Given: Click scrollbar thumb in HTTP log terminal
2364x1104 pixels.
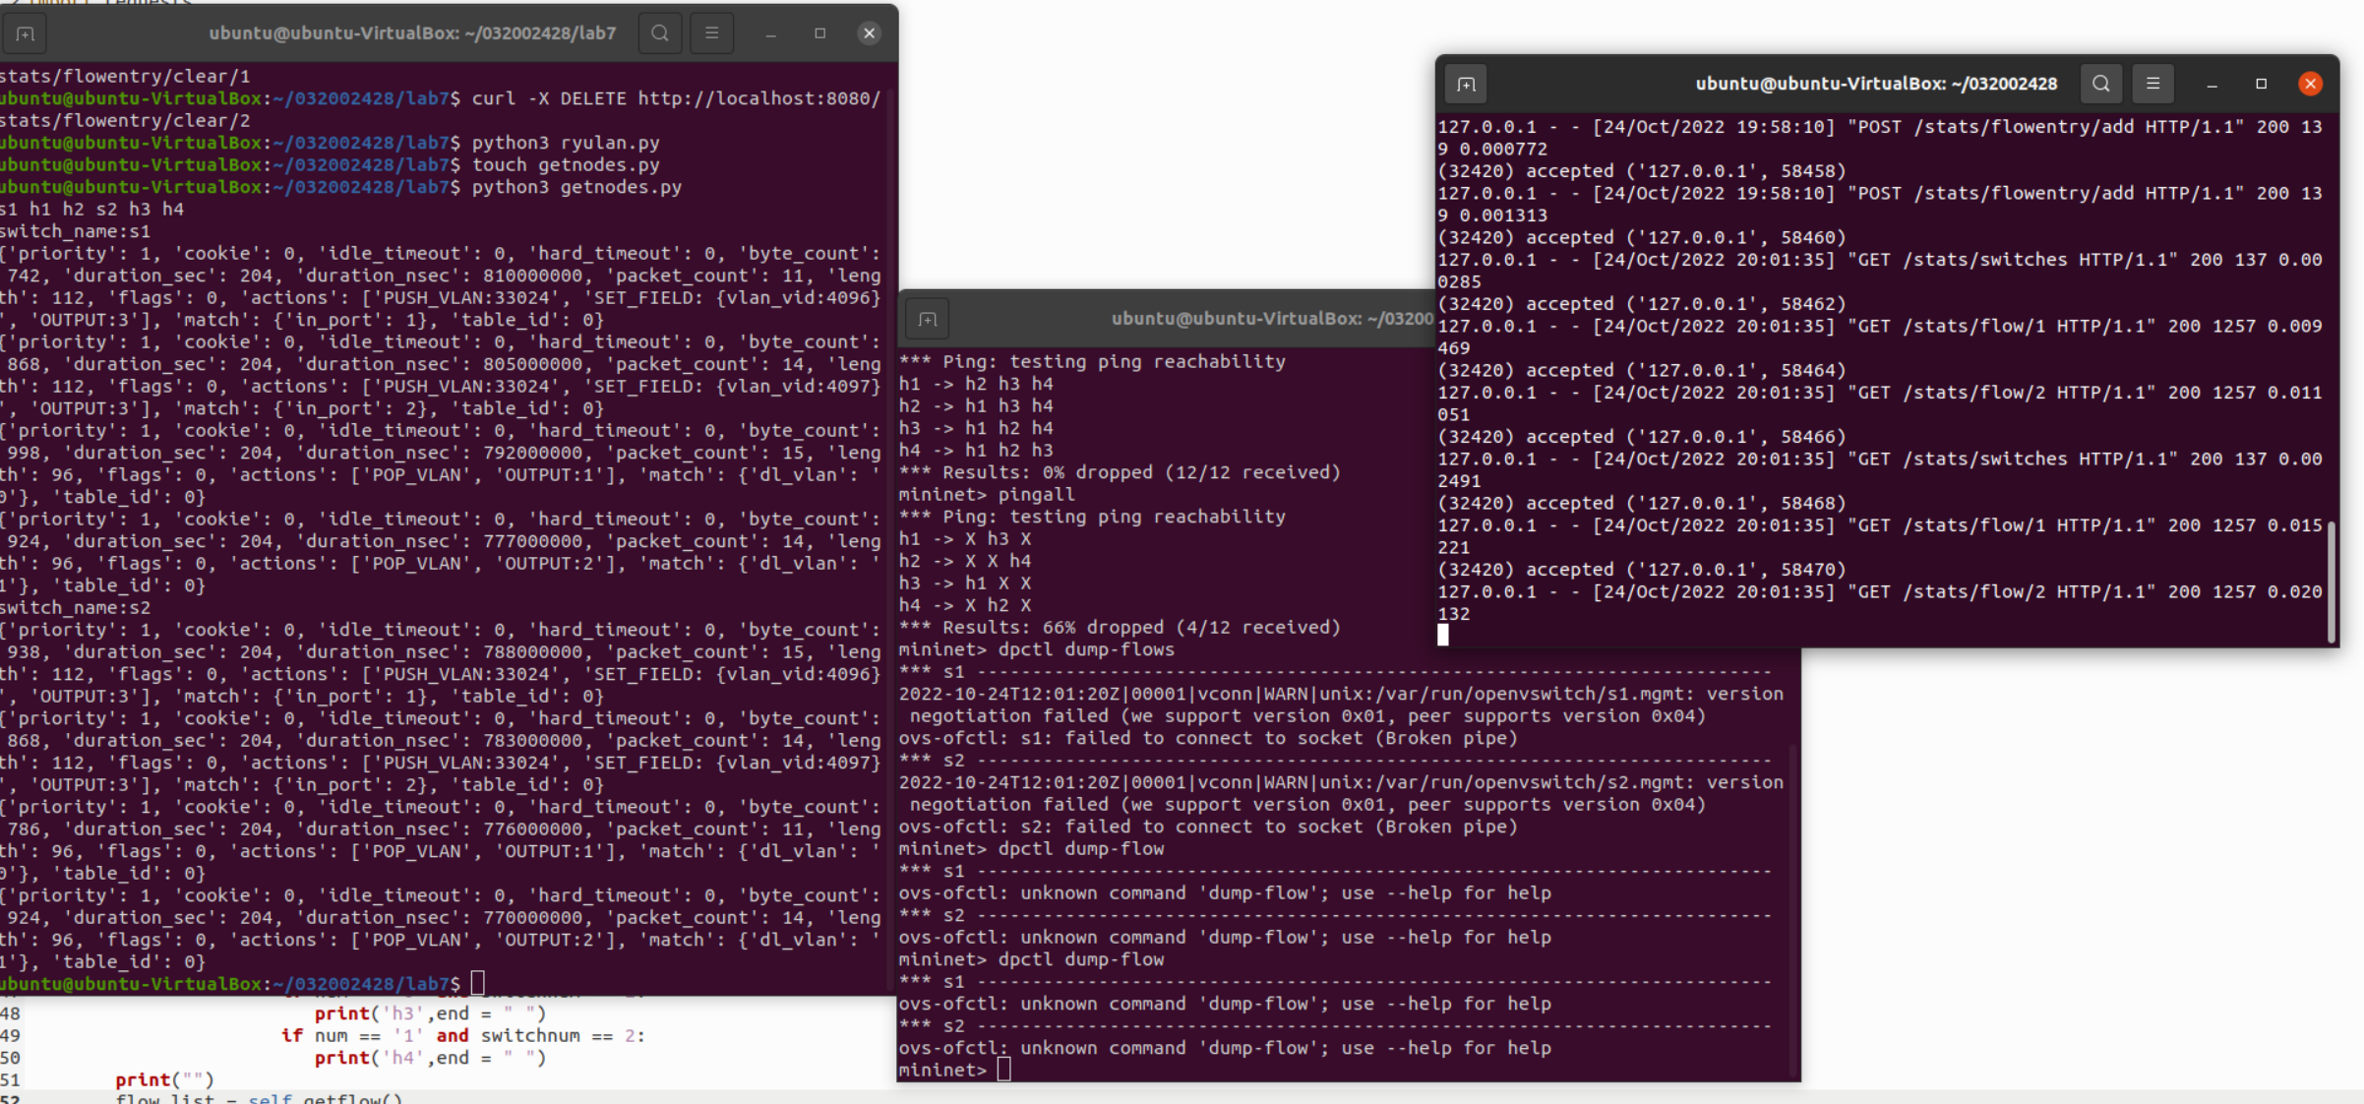Looking at the screenshot, I should [x=2331, y=581].
